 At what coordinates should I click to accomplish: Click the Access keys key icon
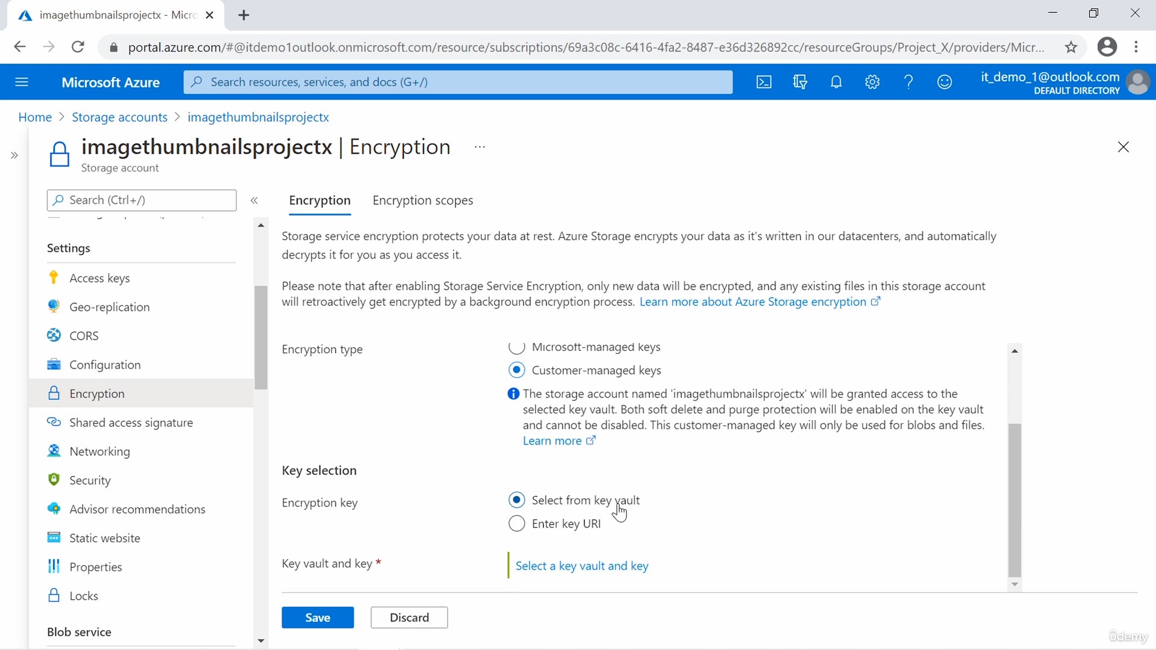[54, 277]
